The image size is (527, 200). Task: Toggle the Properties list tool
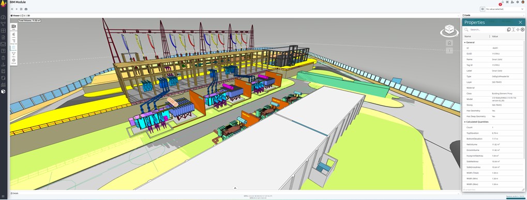point(13,48)
